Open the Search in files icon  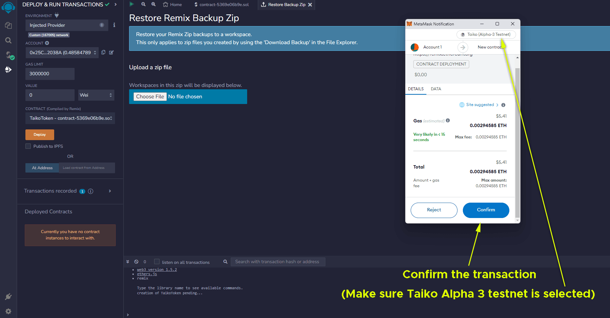pyautogui.click(x=8, y=40)
